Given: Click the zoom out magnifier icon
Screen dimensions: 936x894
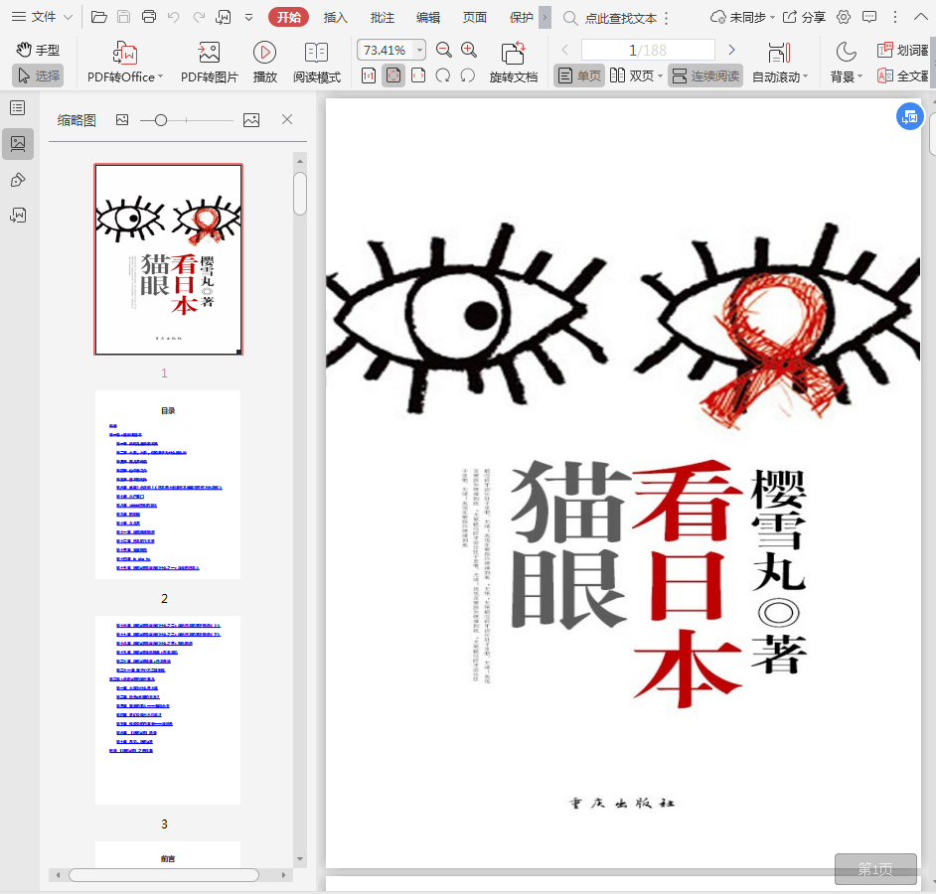Looking at the screenshot, I should (443, 50).
